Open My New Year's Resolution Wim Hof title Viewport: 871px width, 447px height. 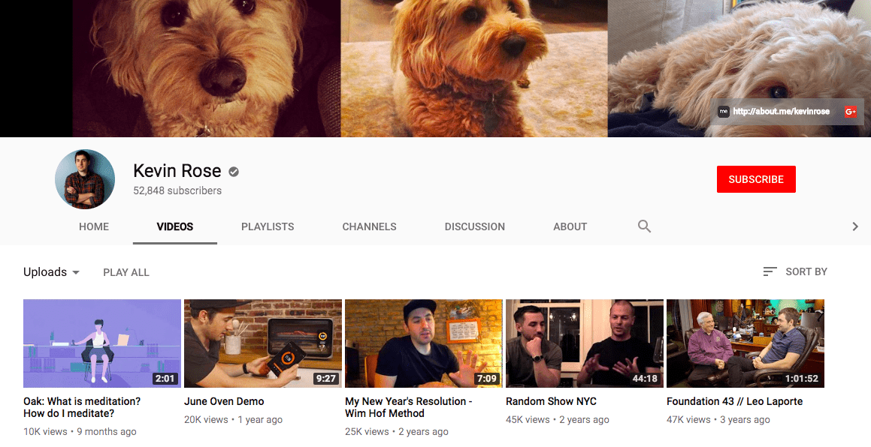click(x=408, y=407)
